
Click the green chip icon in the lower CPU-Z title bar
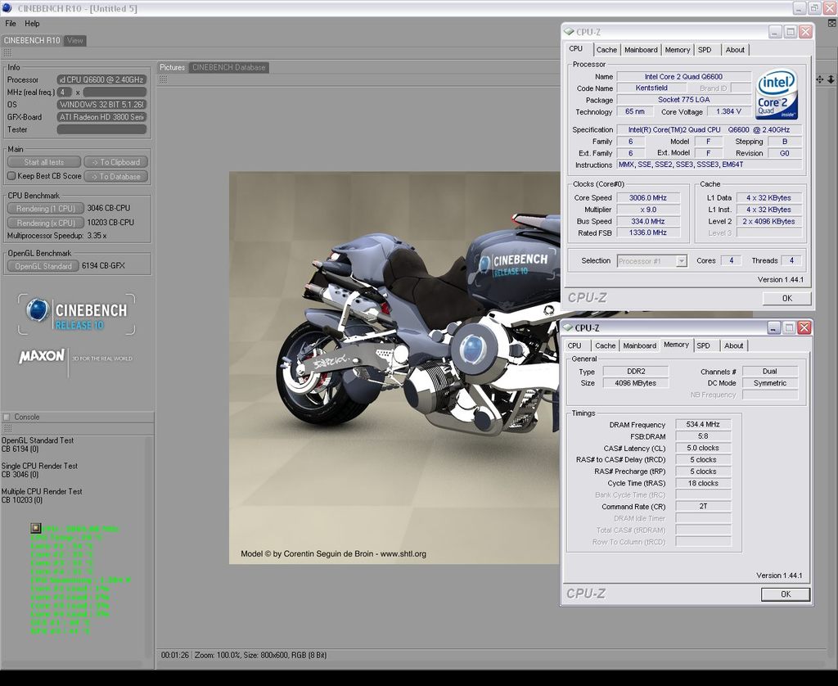pyautogui.click(x=568, y=327)
